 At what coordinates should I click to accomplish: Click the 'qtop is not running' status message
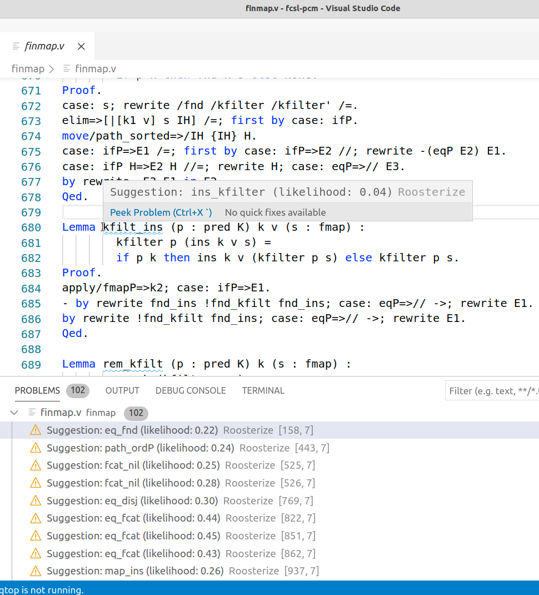click(x=42, y=590)
